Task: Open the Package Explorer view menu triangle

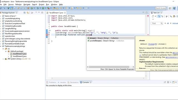Action: click(x=36, y=12)
